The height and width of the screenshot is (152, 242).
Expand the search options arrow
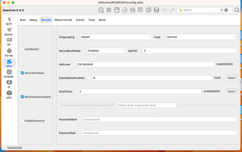230,10
